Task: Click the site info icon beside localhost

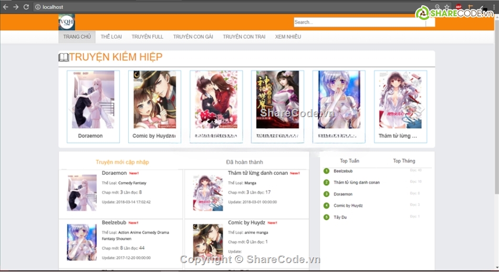Action: point(38,7)
